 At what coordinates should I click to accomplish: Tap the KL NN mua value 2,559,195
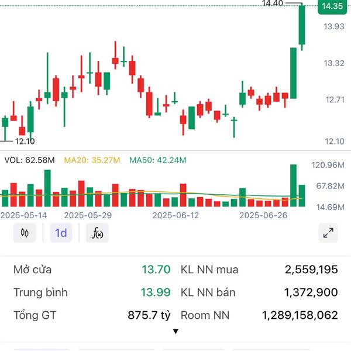311,269
